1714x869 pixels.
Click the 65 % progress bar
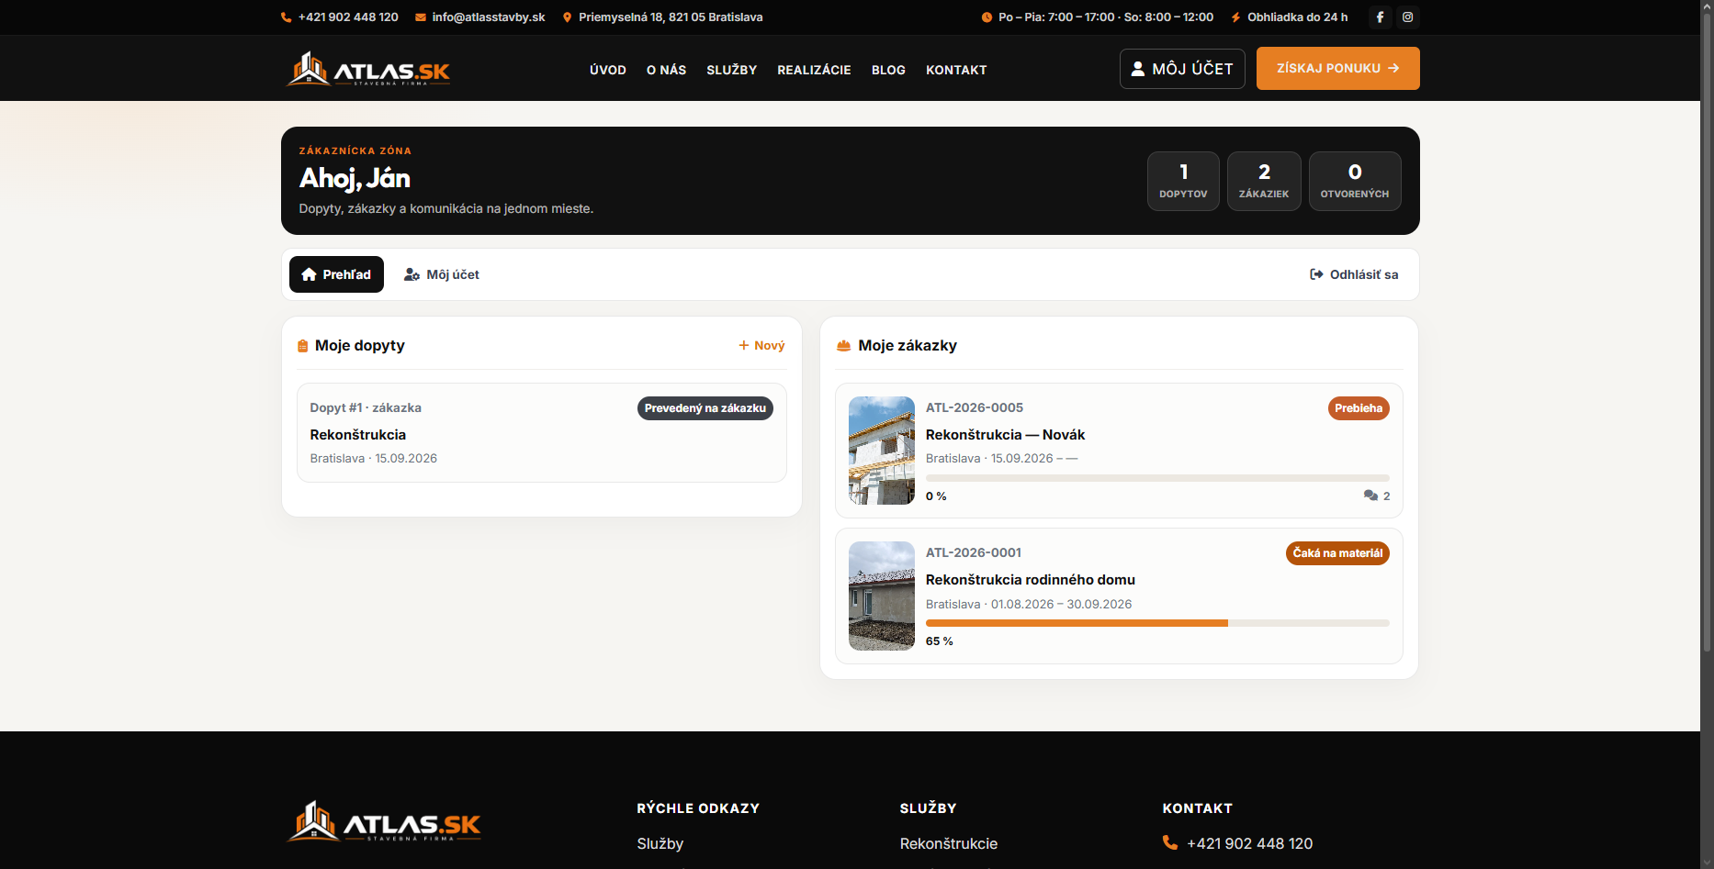[x=1157, y=623]
